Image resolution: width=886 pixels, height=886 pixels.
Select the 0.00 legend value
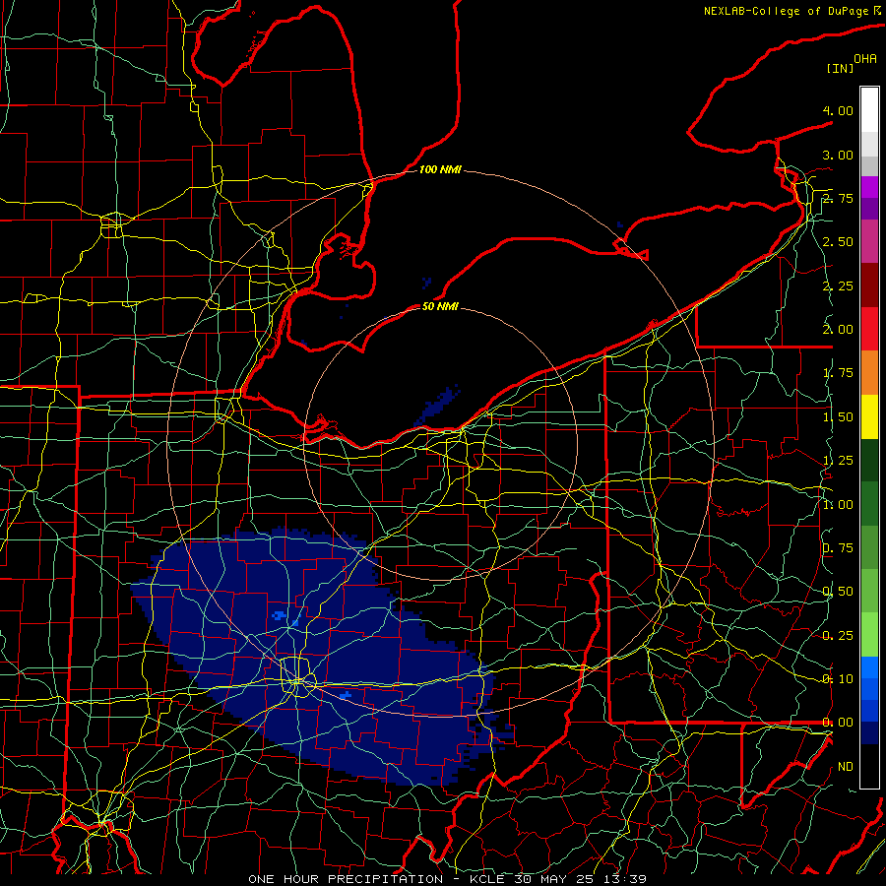[x=838, y=723]
